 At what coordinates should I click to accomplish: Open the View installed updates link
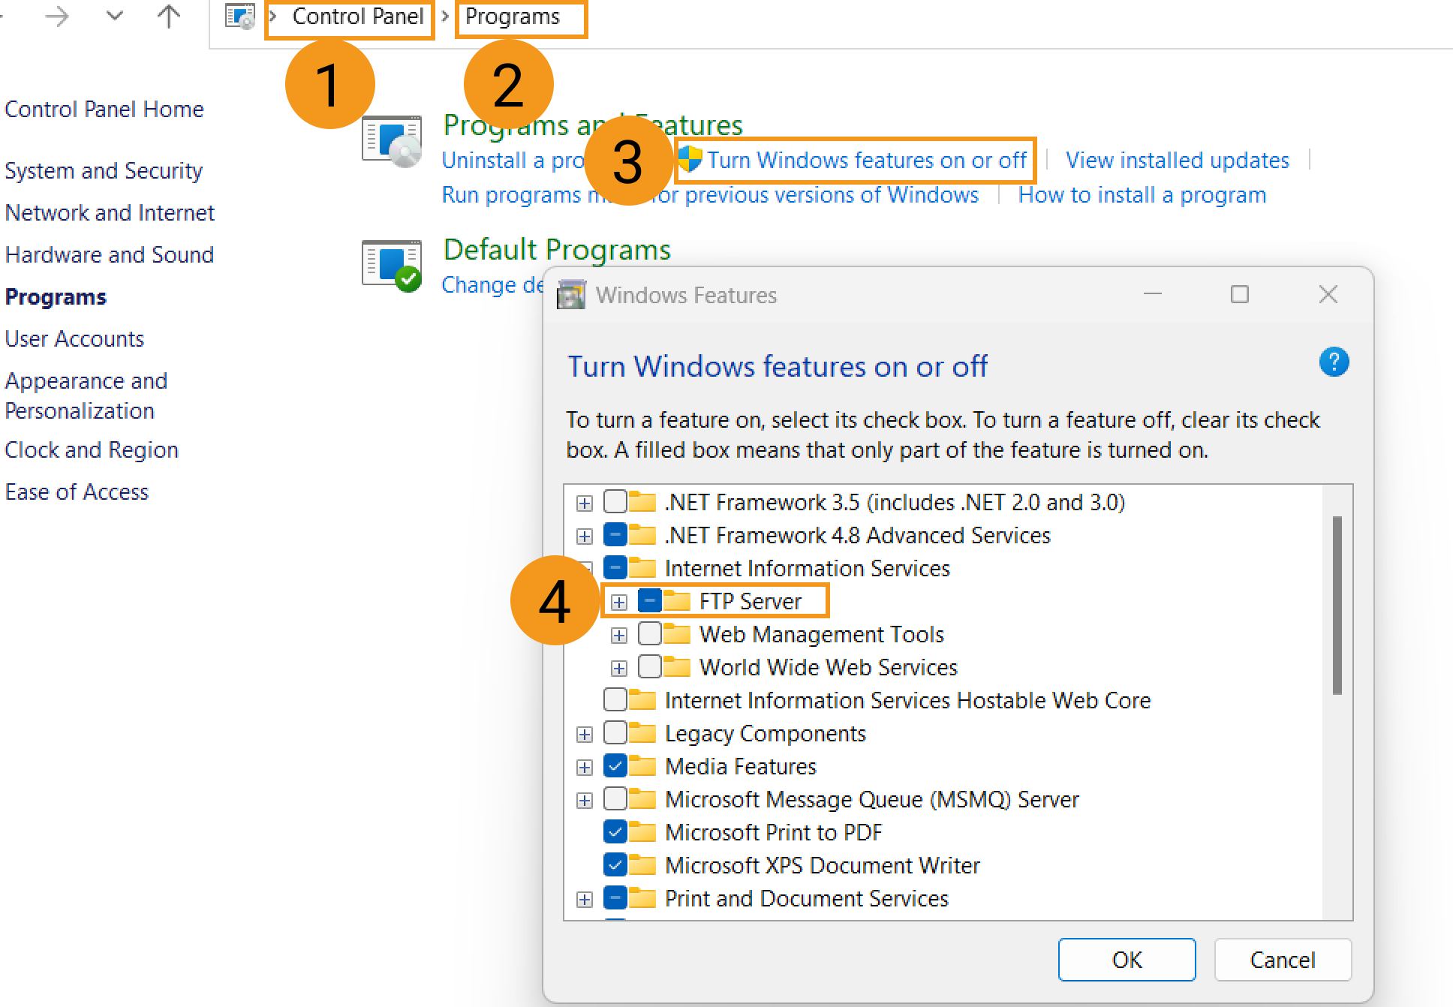(x=1177, y=161)
